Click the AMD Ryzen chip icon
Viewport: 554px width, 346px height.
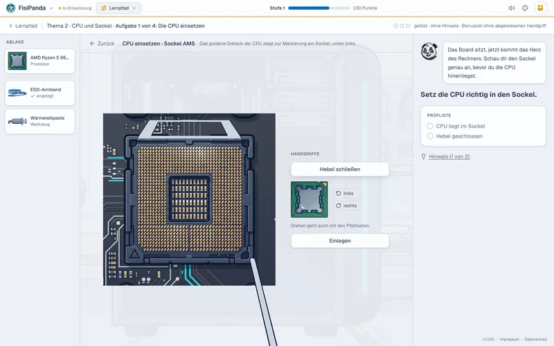point(17,61)
